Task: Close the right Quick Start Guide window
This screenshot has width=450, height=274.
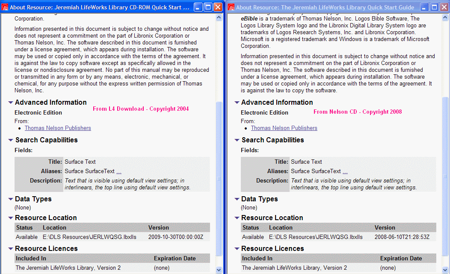Action: tap(444, 7)
